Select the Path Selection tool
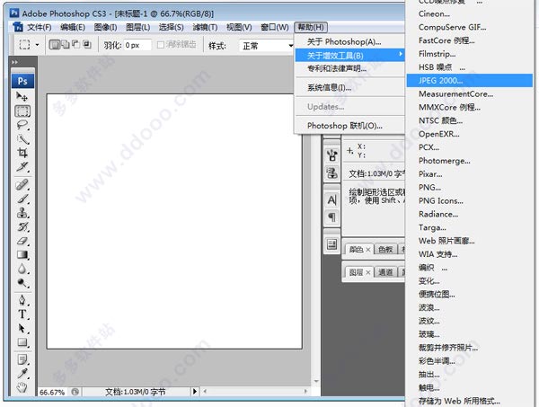539x407 pixels. 22,329
